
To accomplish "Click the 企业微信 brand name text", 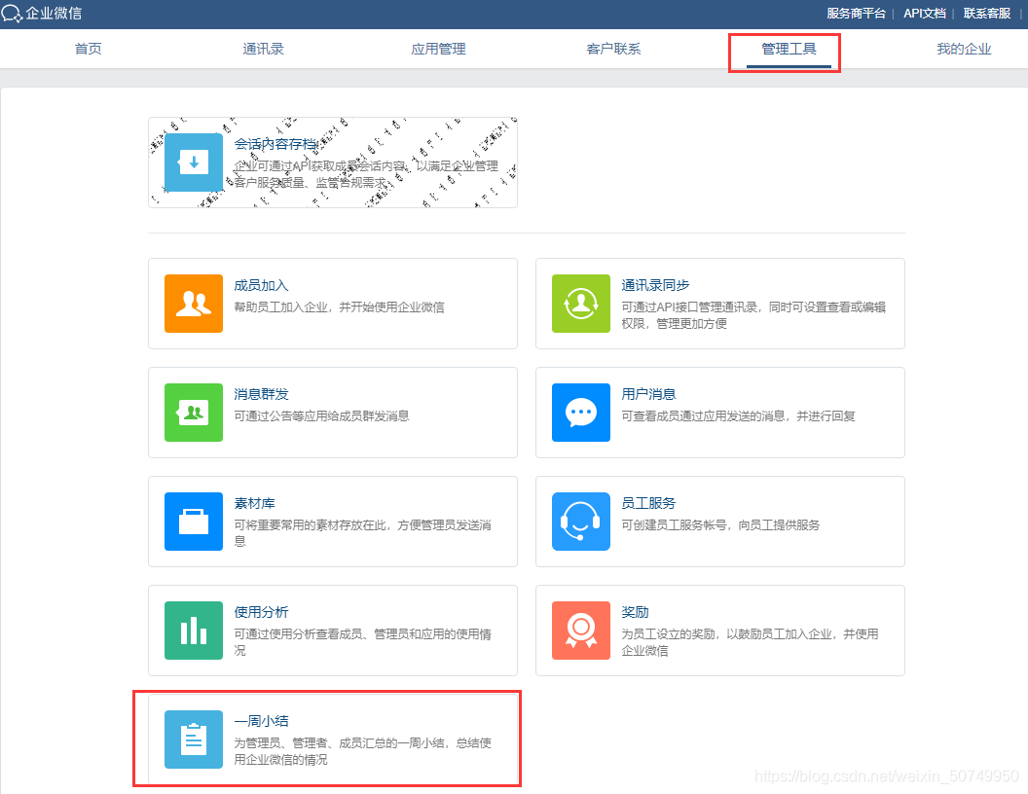I will 54,13.
